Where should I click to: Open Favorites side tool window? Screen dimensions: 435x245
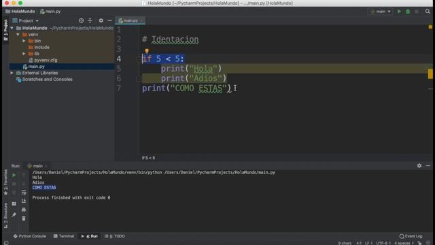(5, 182)
